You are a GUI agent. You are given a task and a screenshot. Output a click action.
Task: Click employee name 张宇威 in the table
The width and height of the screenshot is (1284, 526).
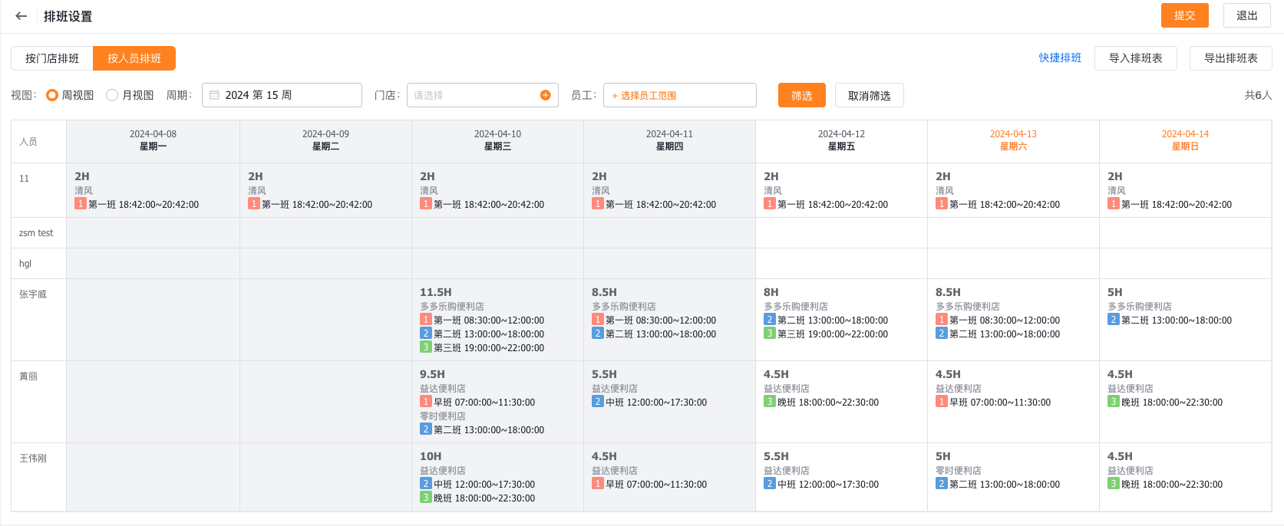(33, 294)
